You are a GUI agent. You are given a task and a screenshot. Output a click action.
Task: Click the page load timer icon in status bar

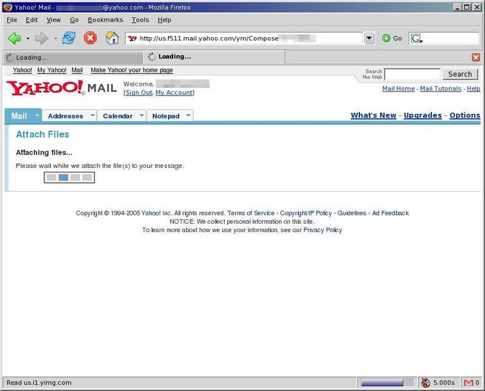pos(425,383)
